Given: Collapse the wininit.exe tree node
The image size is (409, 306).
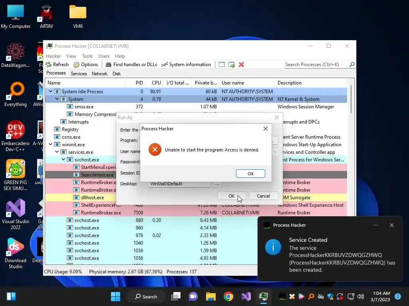Looking at the screenshot, I should 50,144.
